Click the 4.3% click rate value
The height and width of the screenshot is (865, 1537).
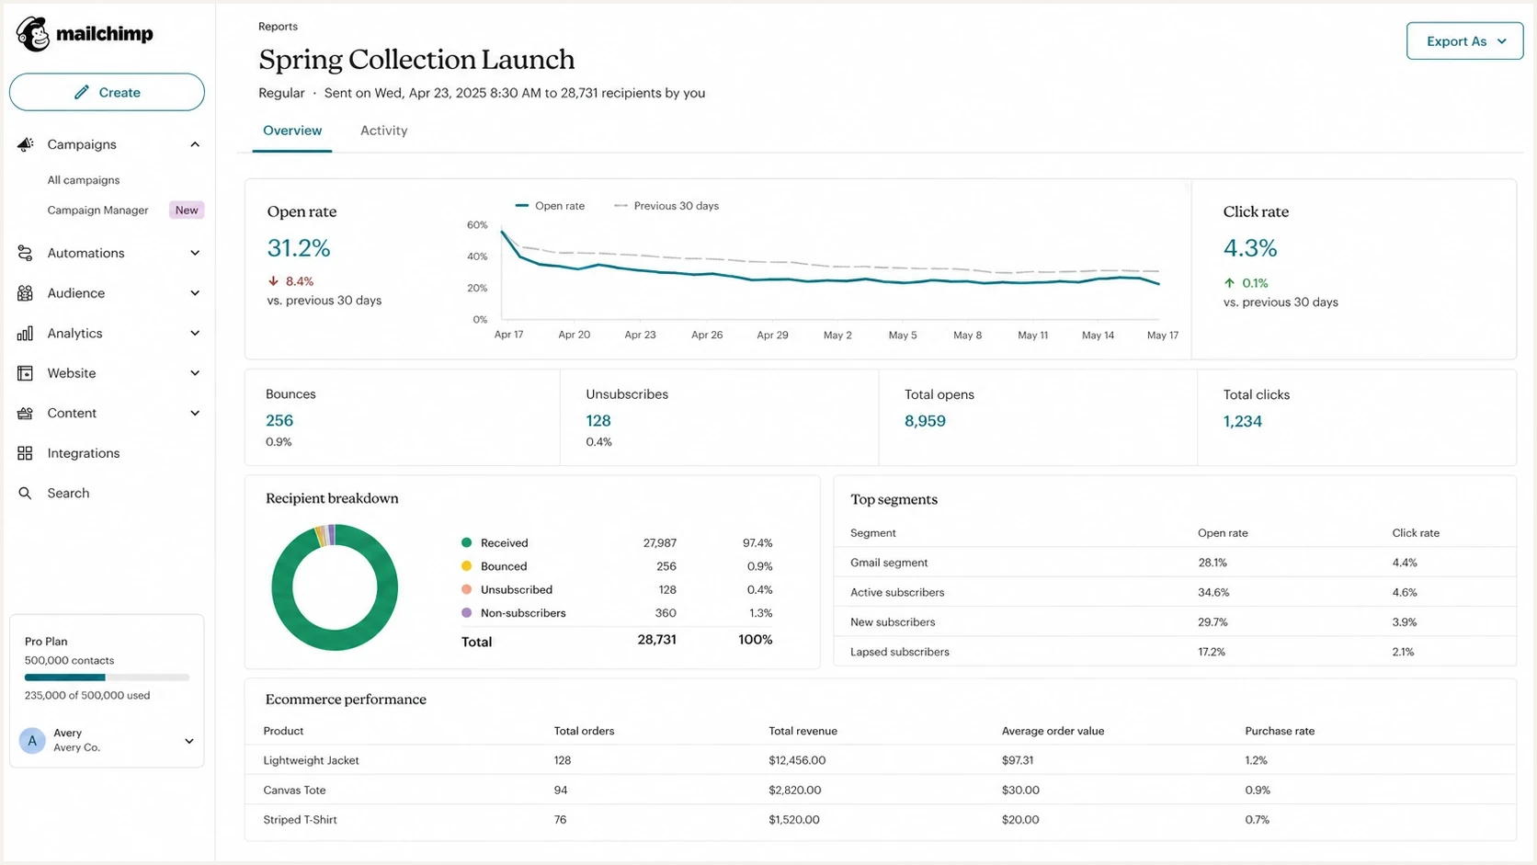click(1250, 248)
